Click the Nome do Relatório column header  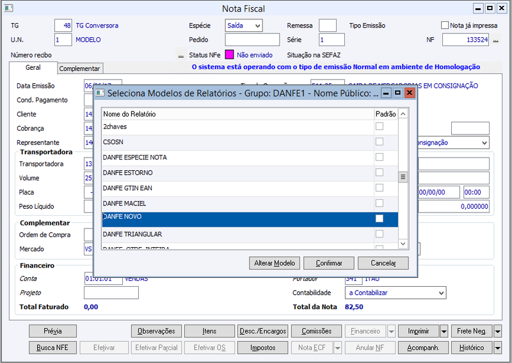(237, 114)
